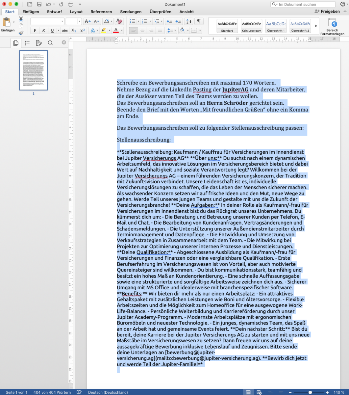Open the Überprüfen tab

161,12
